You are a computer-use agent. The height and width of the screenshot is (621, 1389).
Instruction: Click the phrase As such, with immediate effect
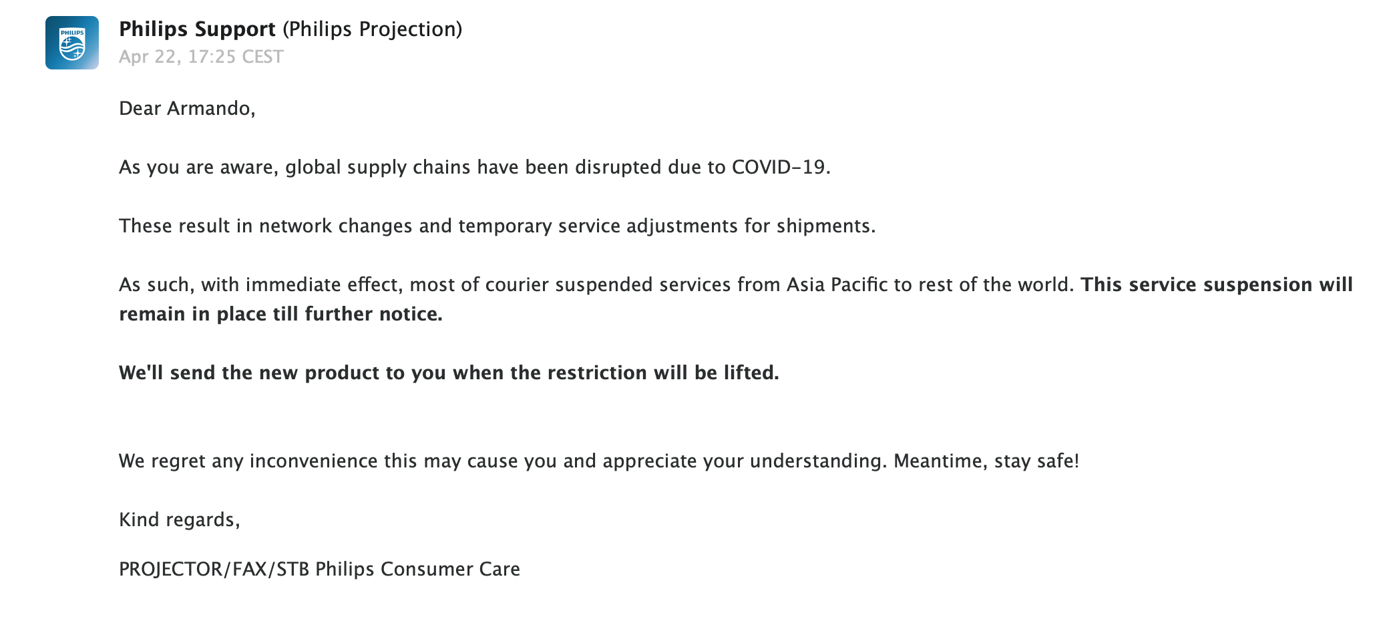260,284
